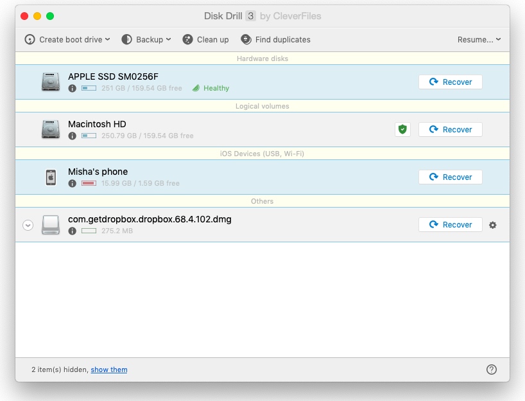525x401 pixels.
Task: Expand the com.getdropbox.dropbox dmg row
Action: tap(28, 225)
